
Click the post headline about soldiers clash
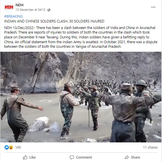54,21
